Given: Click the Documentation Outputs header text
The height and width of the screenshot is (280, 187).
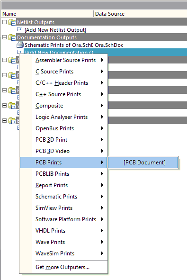Looking at the screenshot, I should tap(47, 37).
